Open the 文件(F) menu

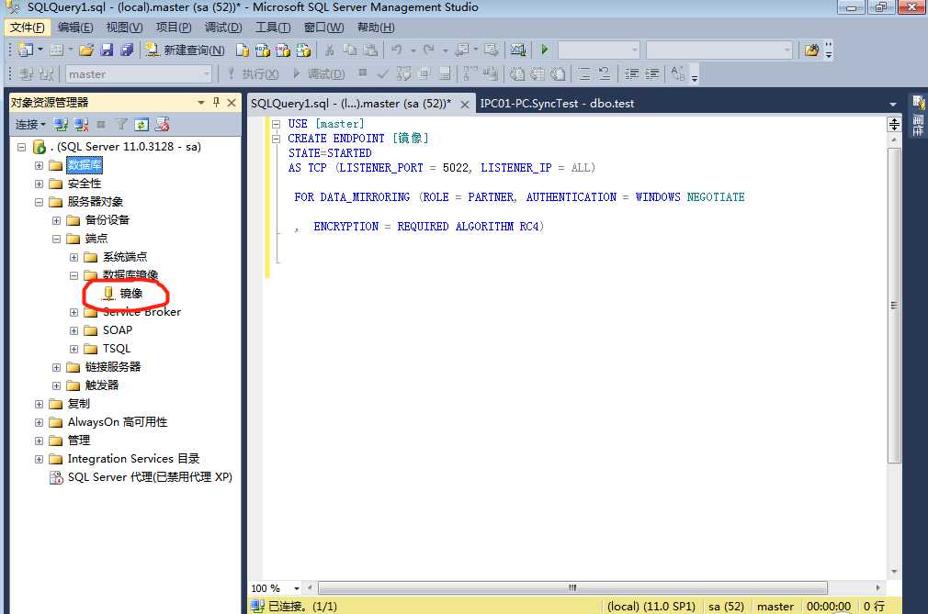(x=28, y=28)
